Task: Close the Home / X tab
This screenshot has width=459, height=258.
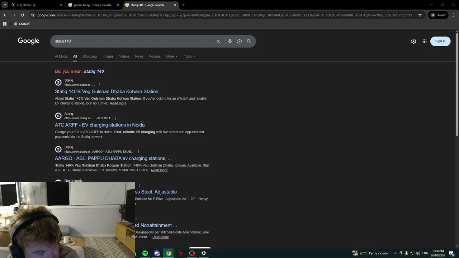Action: [61, 5]
